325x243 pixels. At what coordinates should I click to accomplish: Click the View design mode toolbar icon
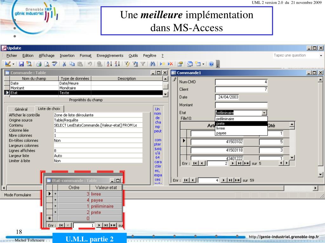8,64
